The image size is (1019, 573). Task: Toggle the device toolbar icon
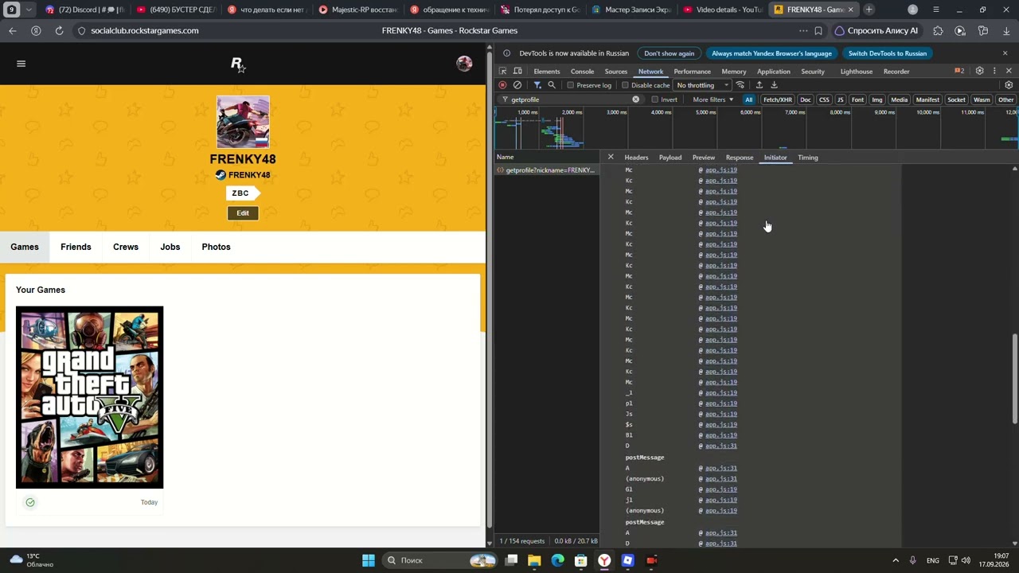tap(517, 72)
